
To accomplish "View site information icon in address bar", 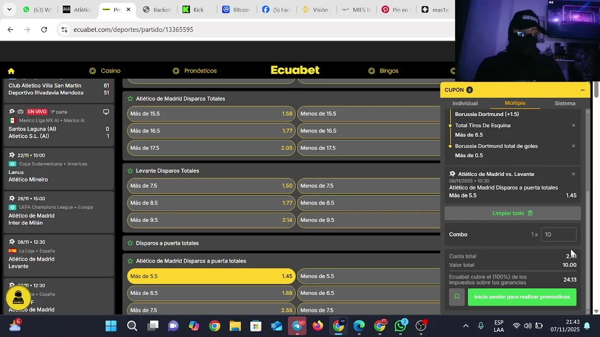I will click(64, 29).
